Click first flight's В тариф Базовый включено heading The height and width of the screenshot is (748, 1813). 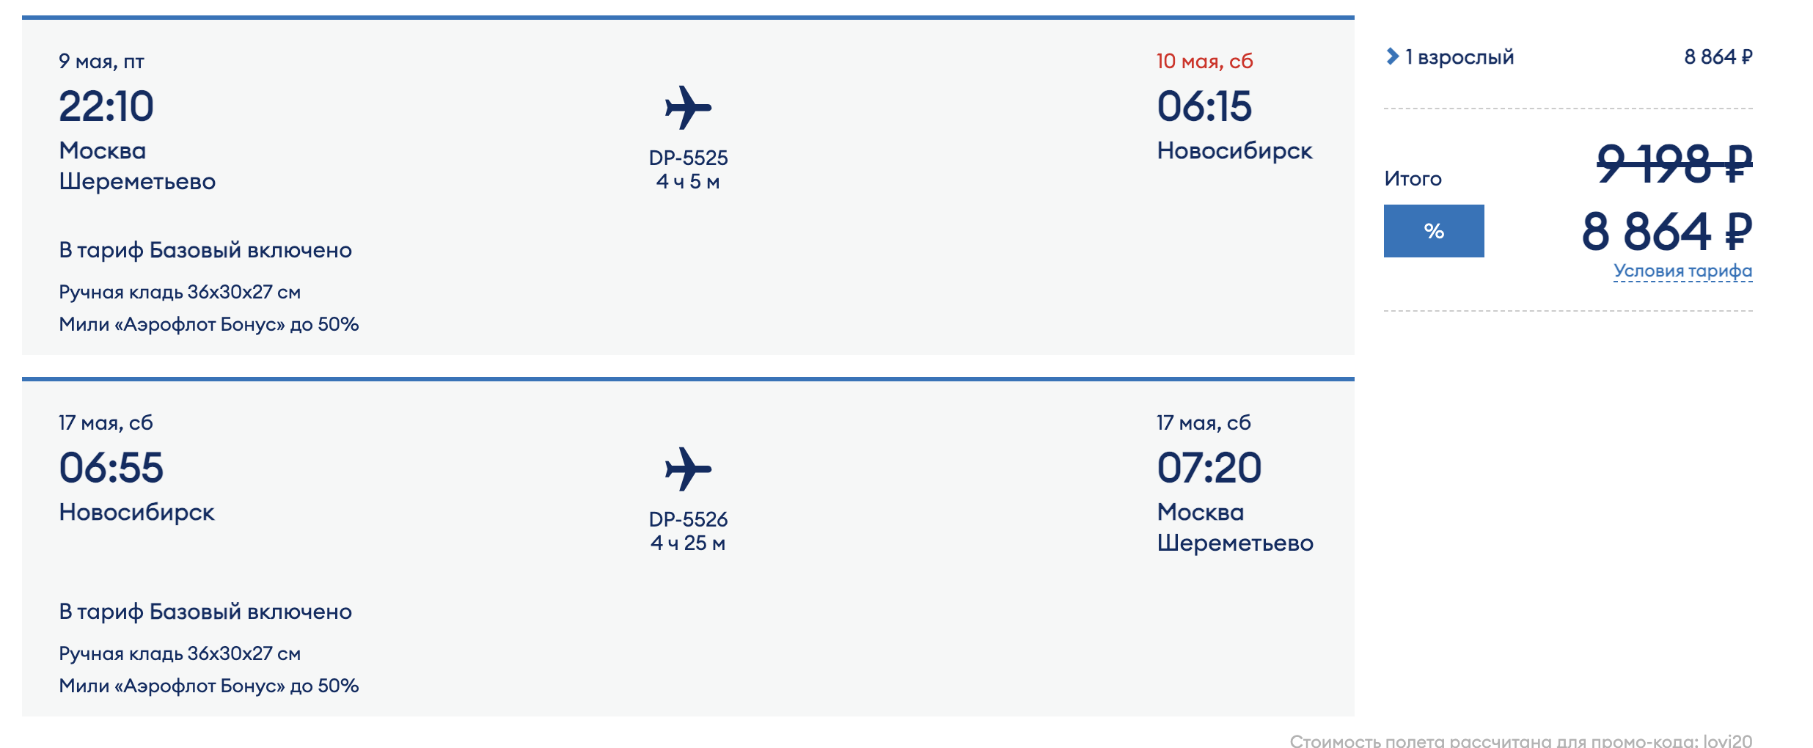tap(205, 250)
